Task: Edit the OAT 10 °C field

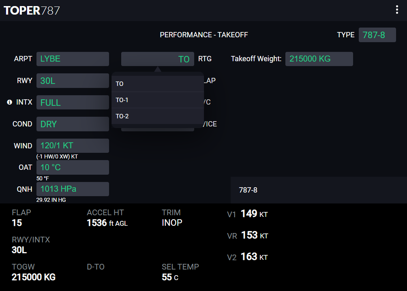Action: point(73,167)
